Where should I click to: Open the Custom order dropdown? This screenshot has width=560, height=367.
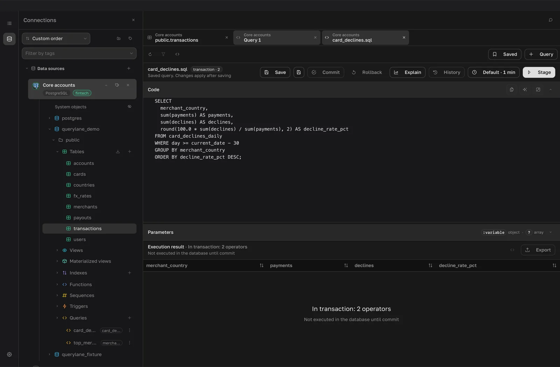(x=56, y=38)
